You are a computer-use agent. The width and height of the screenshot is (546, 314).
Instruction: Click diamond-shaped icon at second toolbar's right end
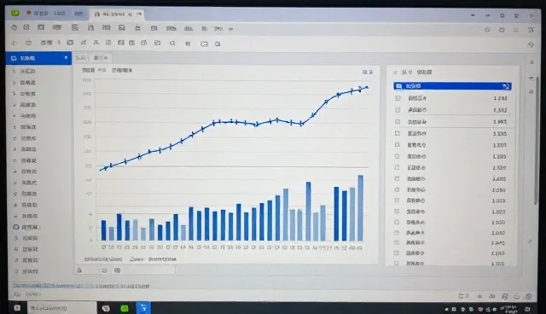tap(531, 44)
